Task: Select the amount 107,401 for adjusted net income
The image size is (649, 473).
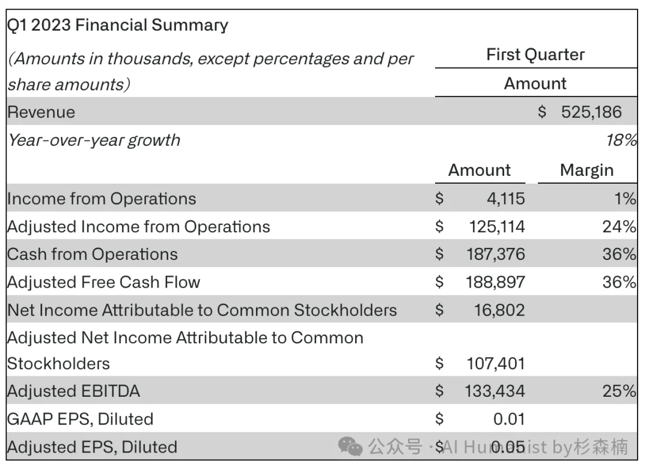Action: tap(496, 364)
